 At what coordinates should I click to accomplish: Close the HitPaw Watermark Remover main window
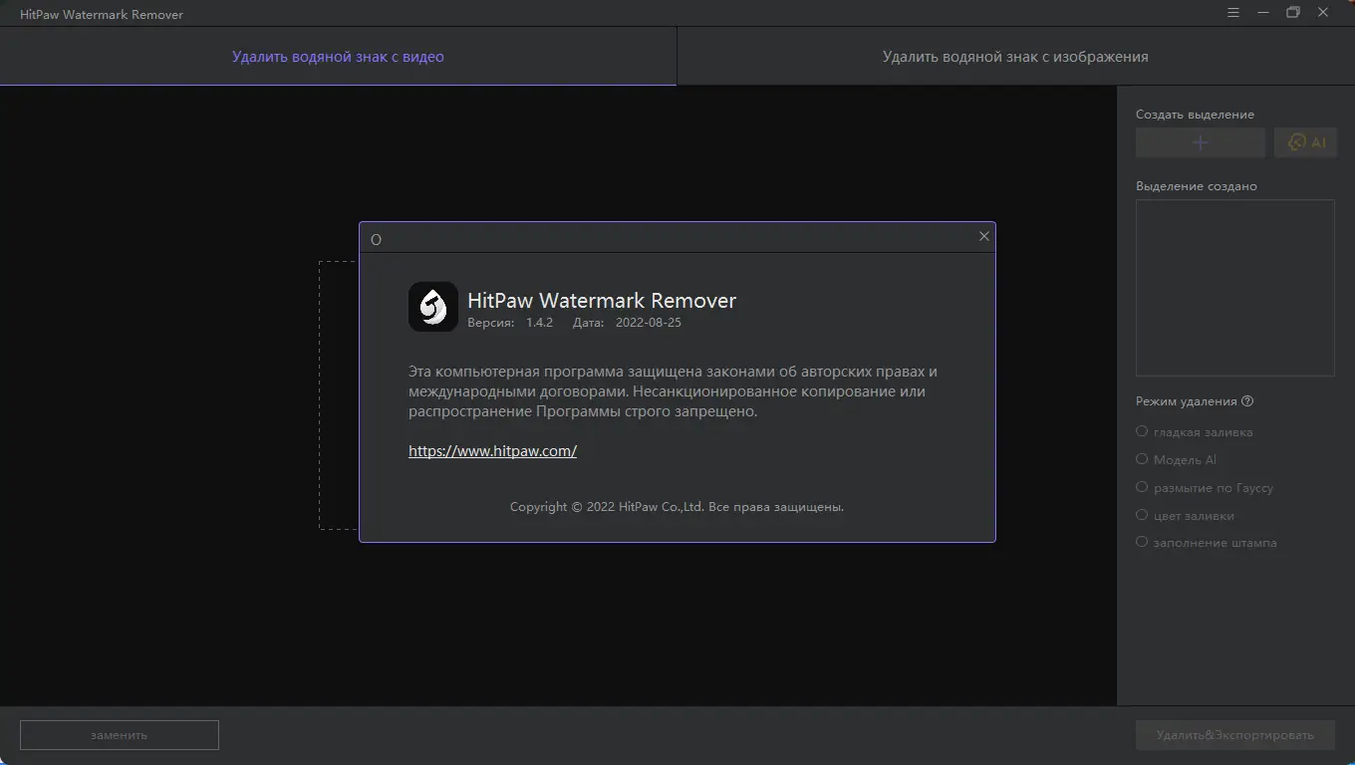pyautogui.click(x=1324, y=13)
